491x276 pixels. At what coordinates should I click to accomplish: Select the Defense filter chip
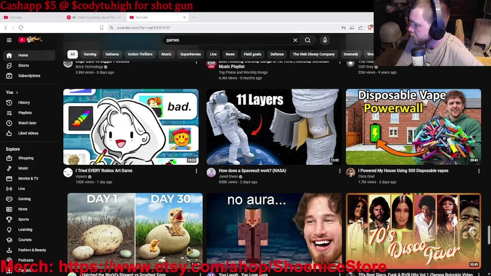pos(277,54)
